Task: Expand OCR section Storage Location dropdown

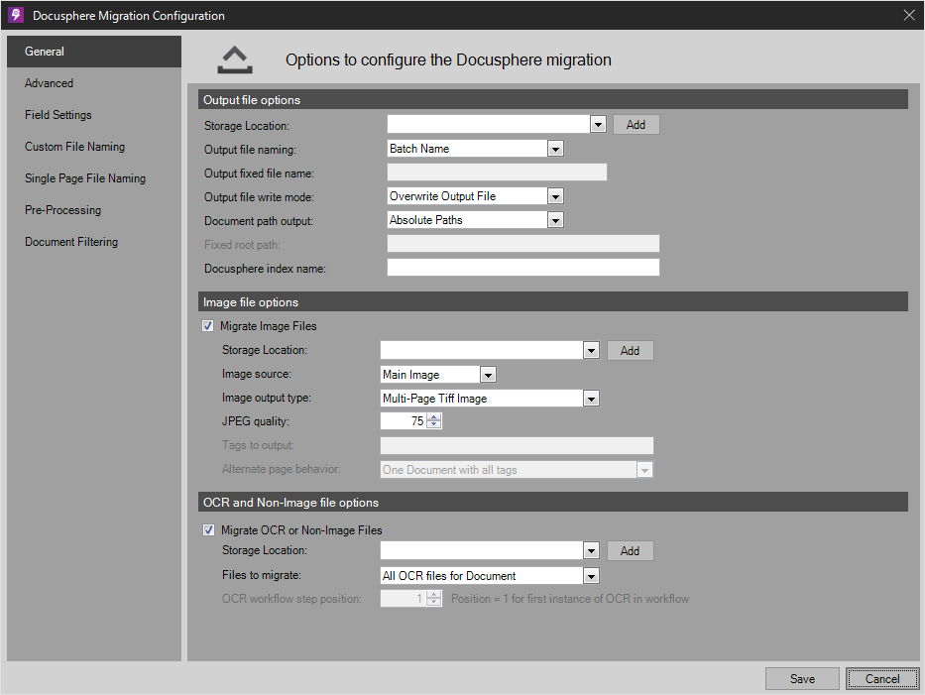Action: 591,550
